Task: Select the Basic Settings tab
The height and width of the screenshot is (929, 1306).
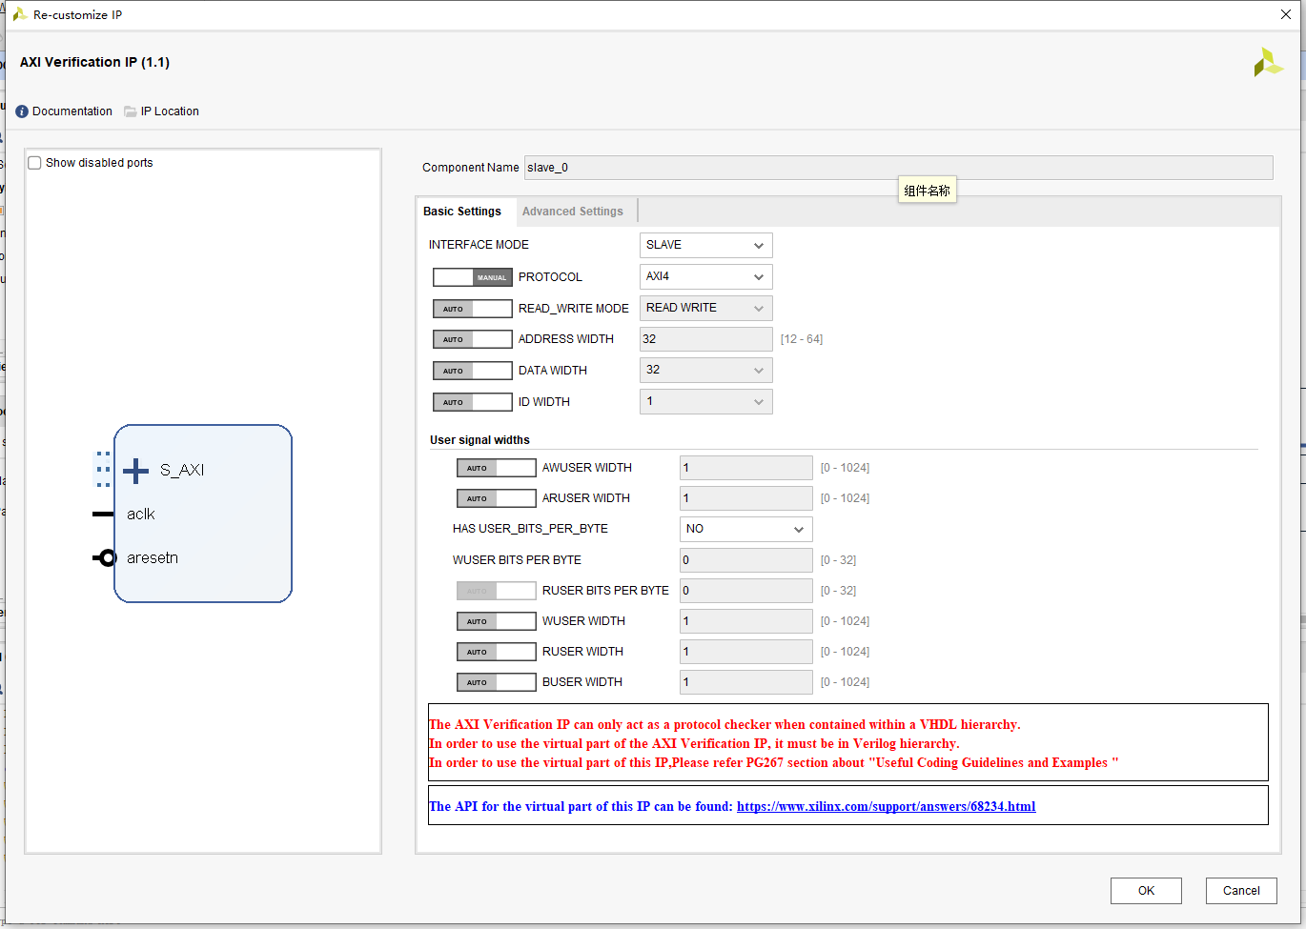Action: coord(462,211)
